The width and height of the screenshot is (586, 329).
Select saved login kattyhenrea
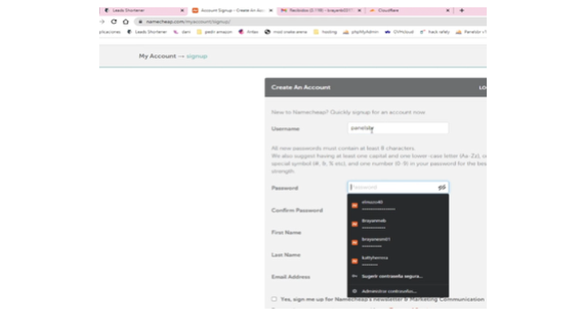[398, 261]
